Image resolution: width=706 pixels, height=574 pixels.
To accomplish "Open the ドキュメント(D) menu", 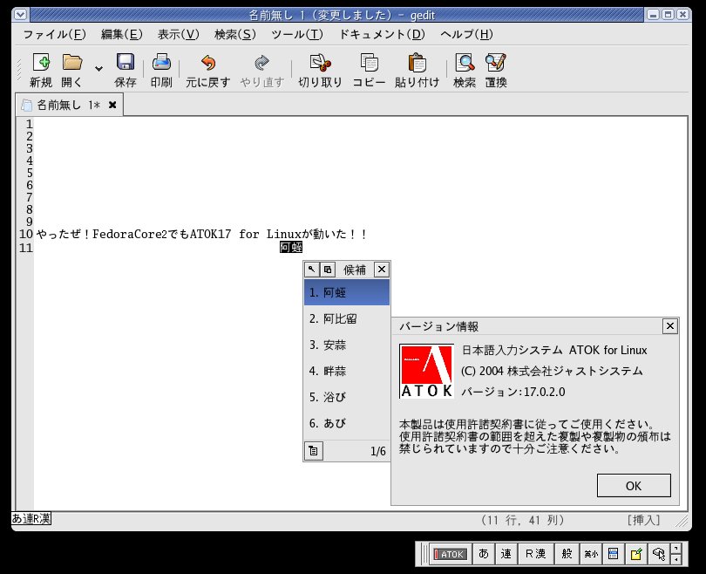I will (x=382, y=34).
